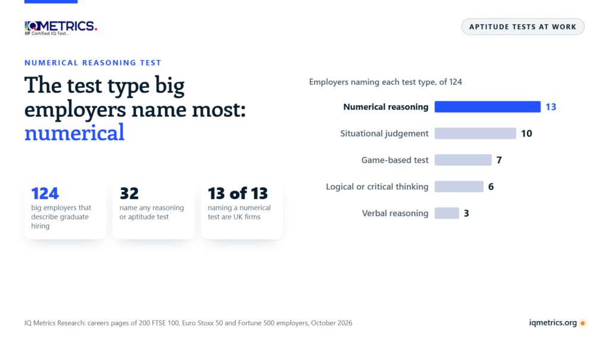The height and width of the screenshot is (342, 609).
Task: Click the 'Game-based test' label
Action: coord(395,160)
